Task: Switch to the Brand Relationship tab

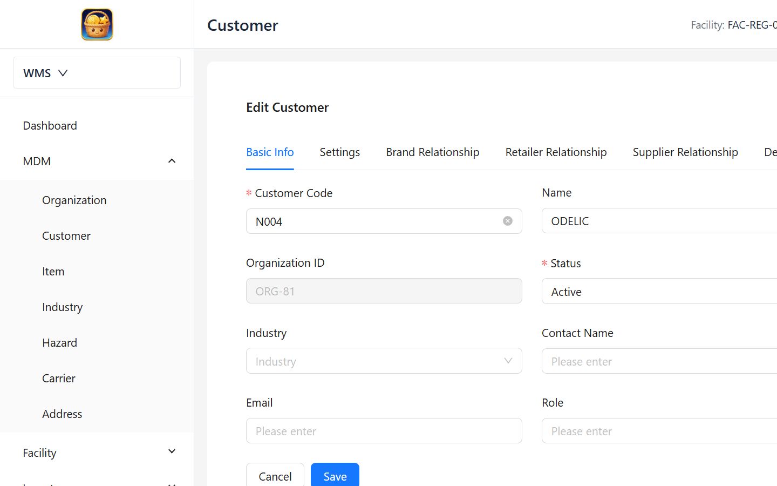Action: [x=432, y=152]
